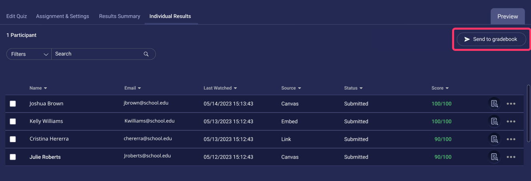Viewport: 531px width, 181px height.
Task: View Julie Roberts' result details icon
Action: (x=495, y=157)
